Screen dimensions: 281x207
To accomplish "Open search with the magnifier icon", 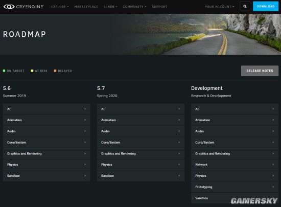I will pos(245,7).
